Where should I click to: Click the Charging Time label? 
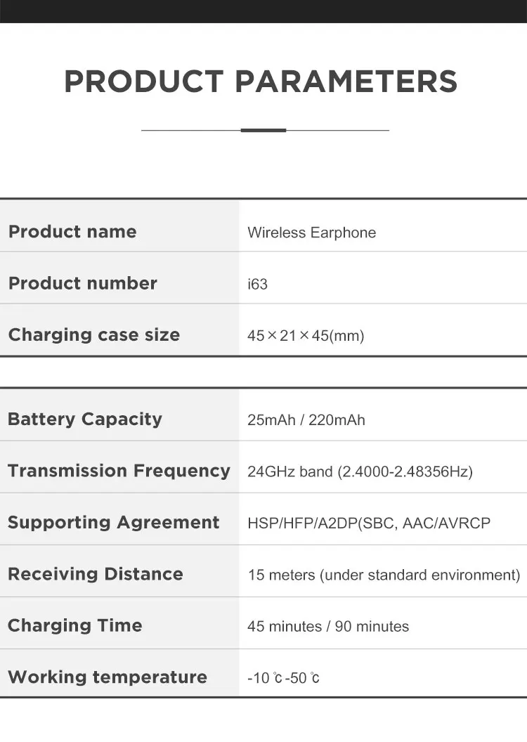[74, 625]
